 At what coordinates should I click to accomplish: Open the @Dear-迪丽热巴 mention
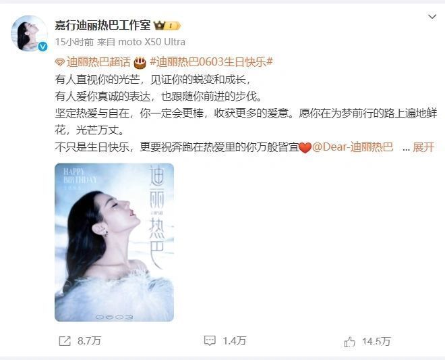[x=353, y=147]
